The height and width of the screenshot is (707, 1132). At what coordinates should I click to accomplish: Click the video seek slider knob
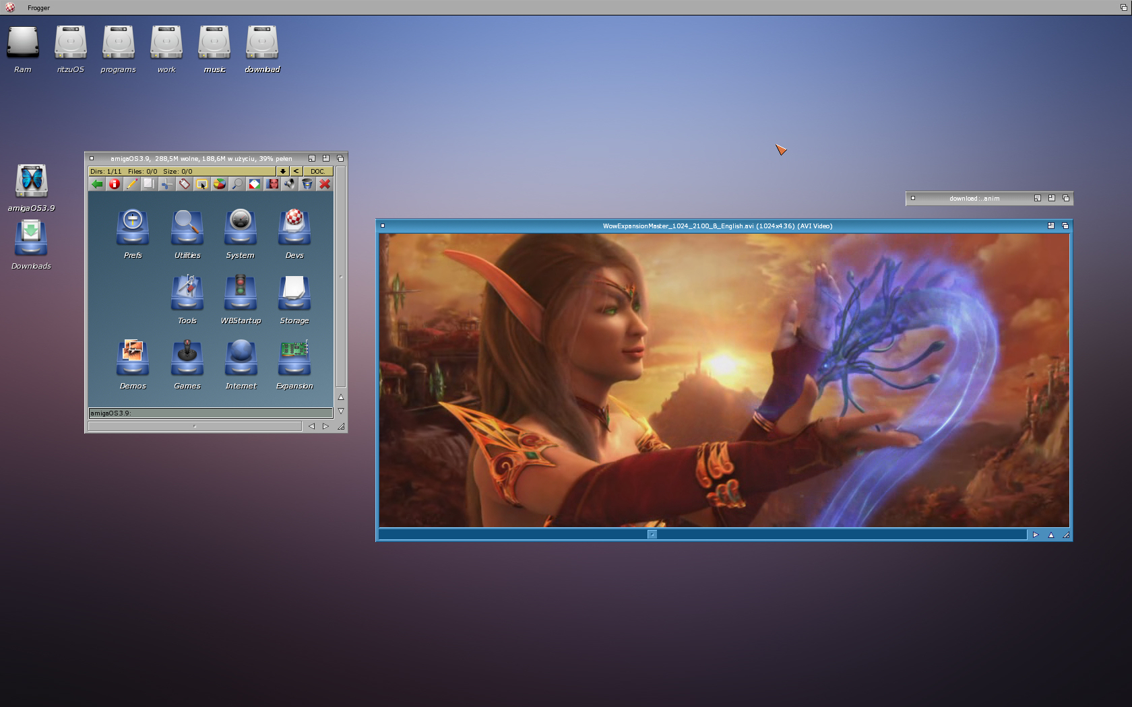tap(652, 535)
